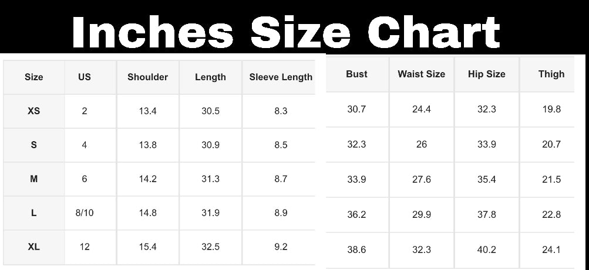This screenshot has height=270, width=589.
Task: Click the Length column header
Action: 210,77
